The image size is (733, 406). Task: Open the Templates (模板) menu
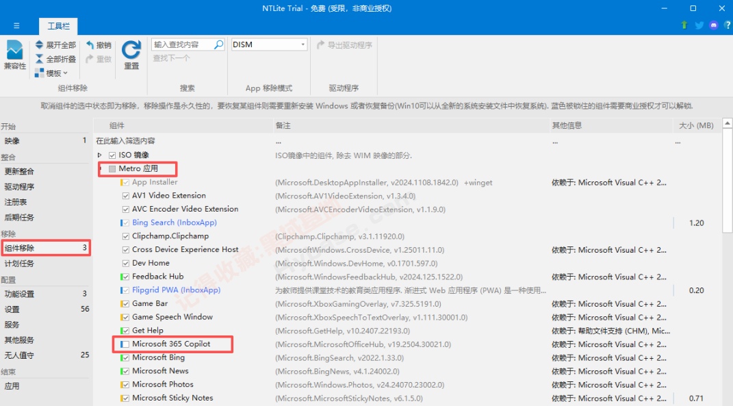point(51,73)
